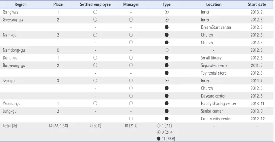Click the filled circle for DreamStart center row
Image resolution: width=275 pixels, height=142 pixels.
tap(167, 27)
